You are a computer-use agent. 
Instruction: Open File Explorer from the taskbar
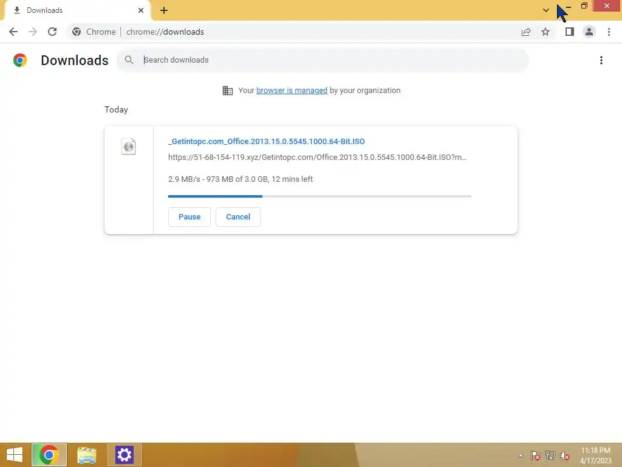coord(87,455)
